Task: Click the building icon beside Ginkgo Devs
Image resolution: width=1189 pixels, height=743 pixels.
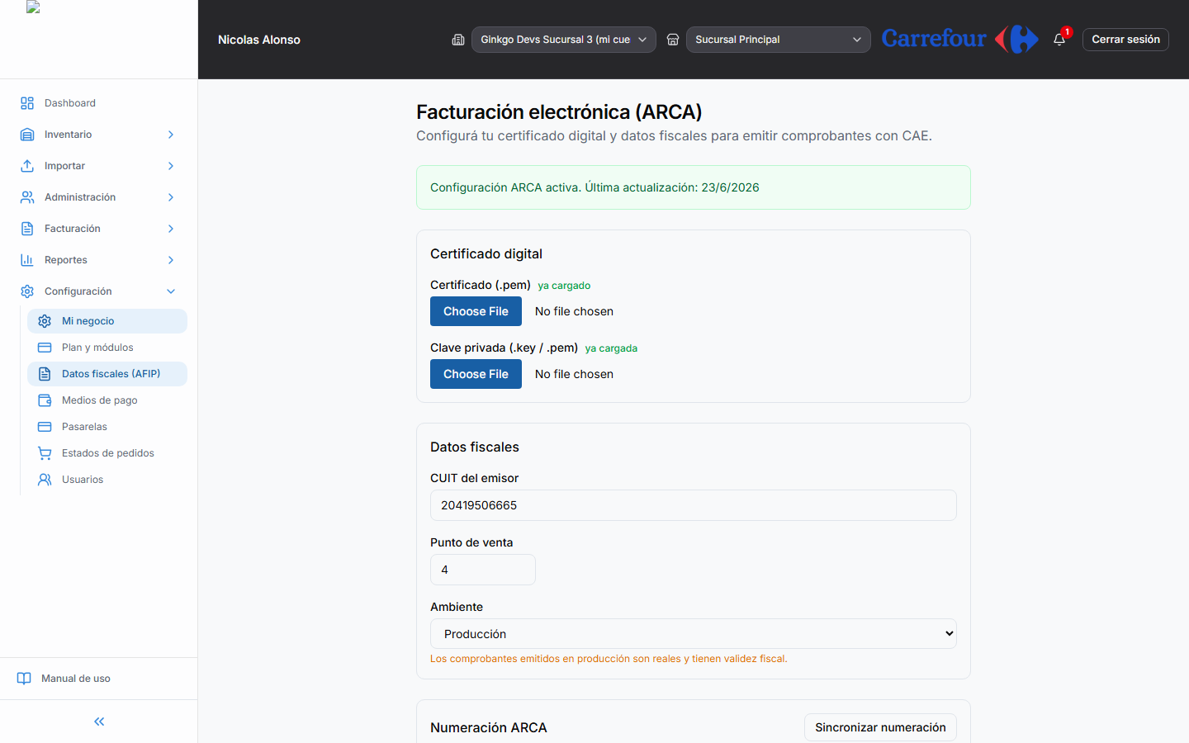Action: click(x=458, y=40)
